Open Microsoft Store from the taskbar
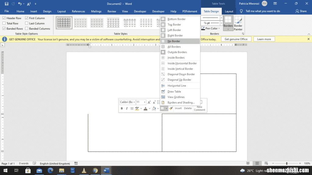This screenshot has height=175, width=312. tap(28, 170)
